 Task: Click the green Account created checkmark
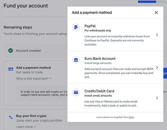(x=10, y=51)
